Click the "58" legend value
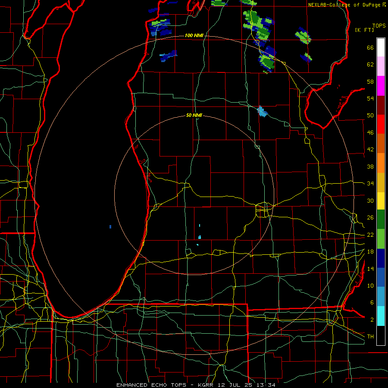 [x=370, y=81]
